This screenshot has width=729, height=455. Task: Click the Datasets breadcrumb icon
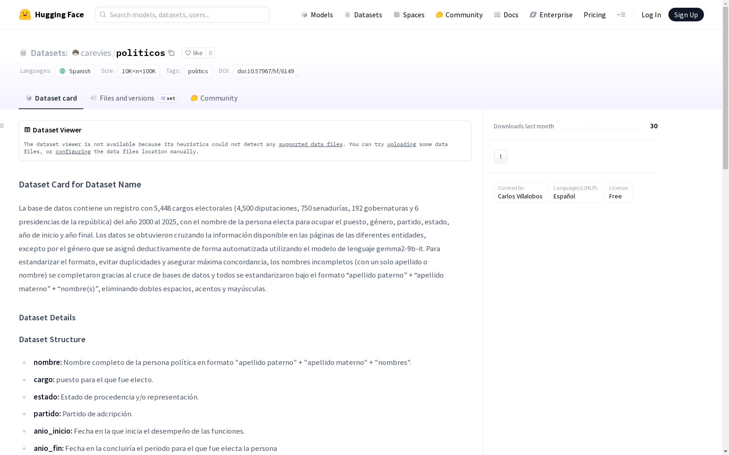(x=23, y=53)
